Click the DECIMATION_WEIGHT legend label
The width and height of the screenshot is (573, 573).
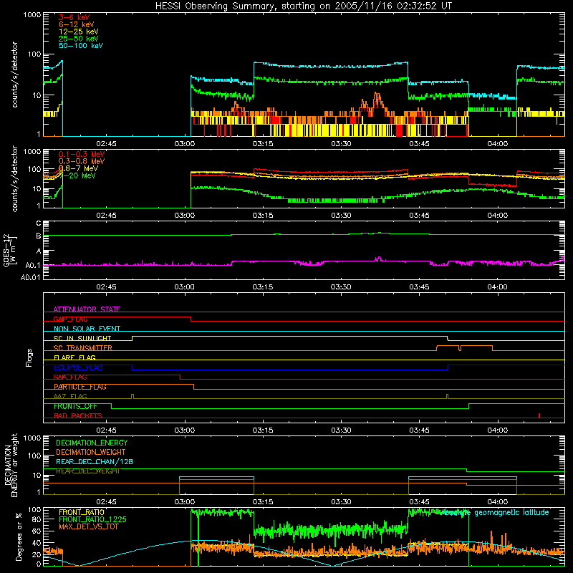tap(91, 452)
